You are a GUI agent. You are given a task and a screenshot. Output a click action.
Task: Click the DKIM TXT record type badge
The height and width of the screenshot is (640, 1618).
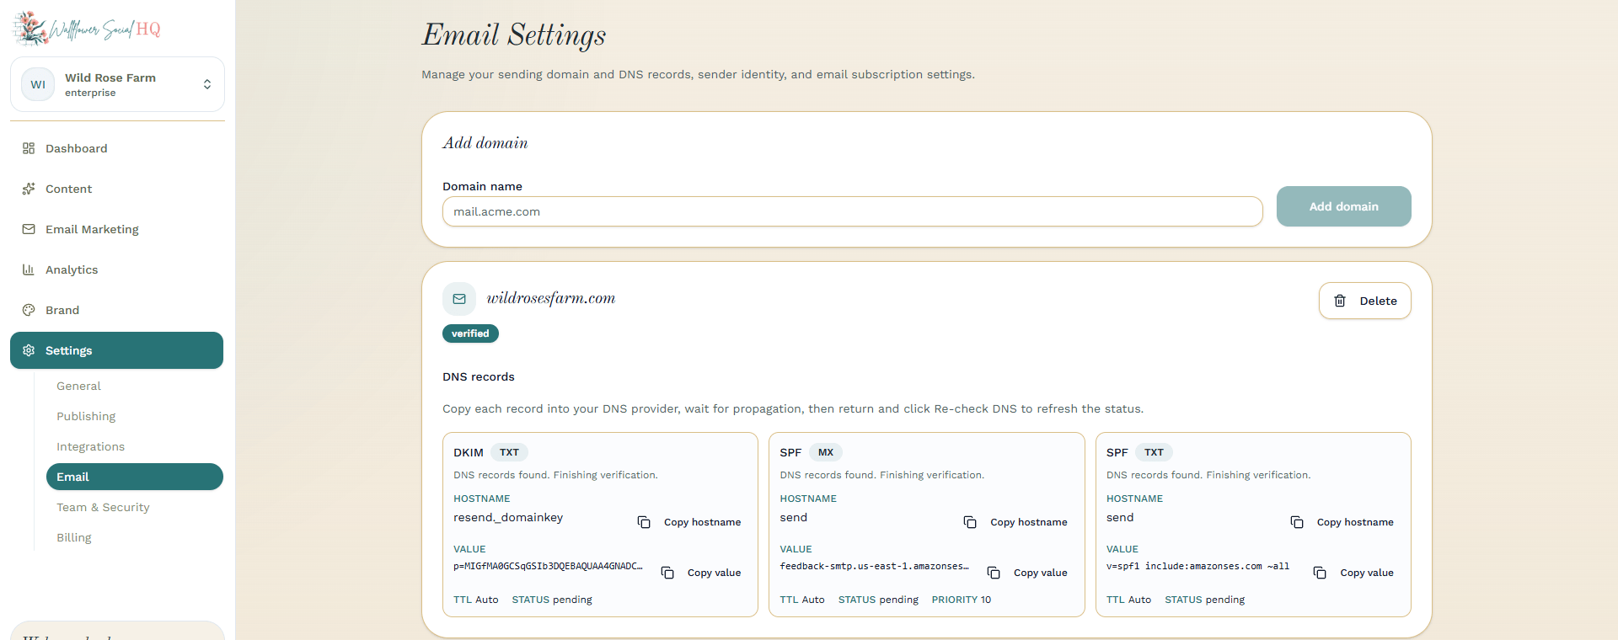[509, 452]
